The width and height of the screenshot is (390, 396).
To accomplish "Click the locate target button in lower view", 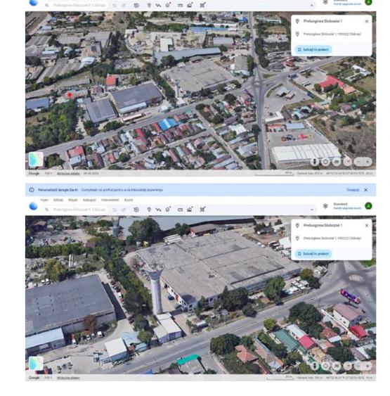I will point(325,366).
